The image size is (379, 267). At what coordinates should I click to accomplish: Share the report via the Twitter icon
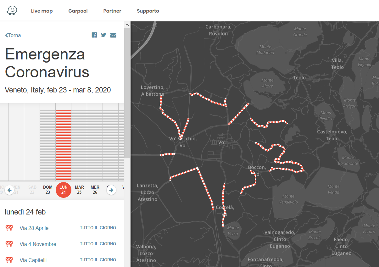103,35
